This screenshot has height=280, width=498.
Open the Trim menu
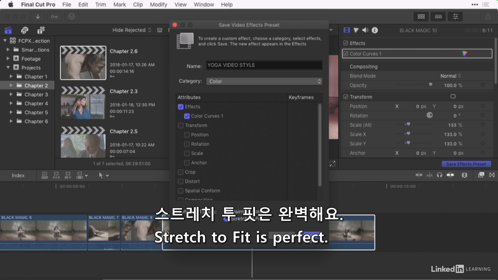click(x=100, y=5)
